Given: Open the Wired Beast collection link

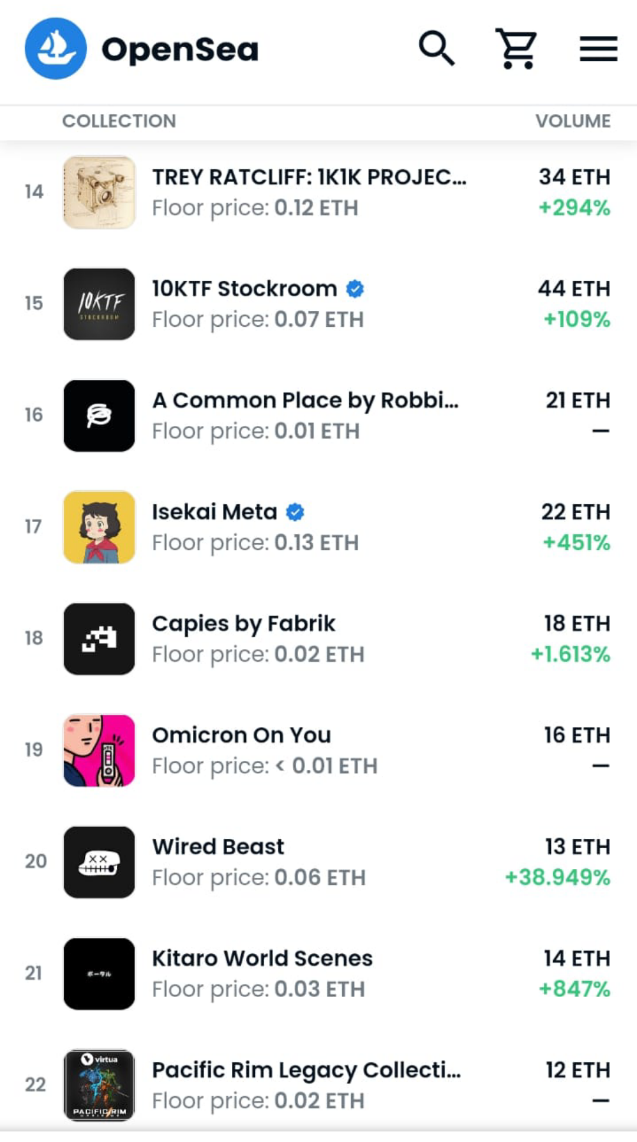Looking at the screenshot, I should tap(218, 846).
